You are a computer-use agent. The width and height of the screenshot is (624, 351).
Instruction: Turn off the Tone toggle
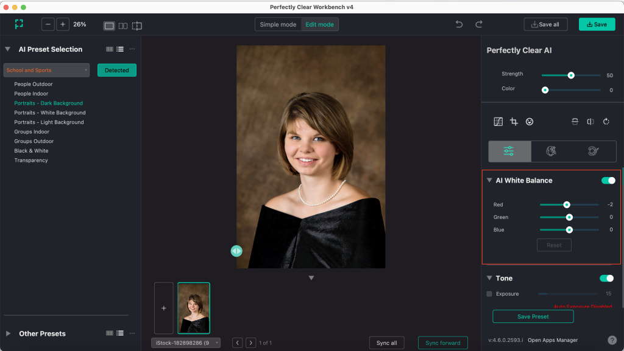[606, 279]
